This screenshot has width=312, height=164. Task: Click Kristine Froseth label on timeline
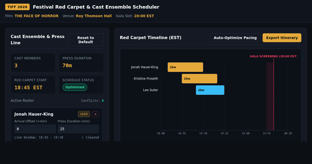(146, 79)
